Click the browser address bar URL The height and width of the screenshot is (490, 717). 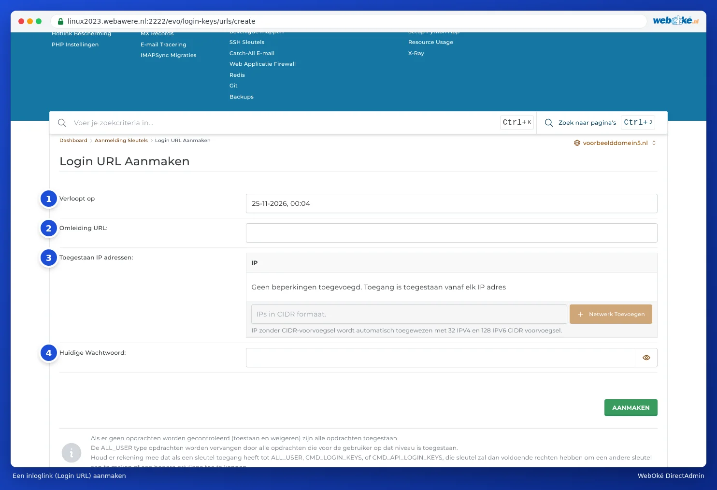161,21
